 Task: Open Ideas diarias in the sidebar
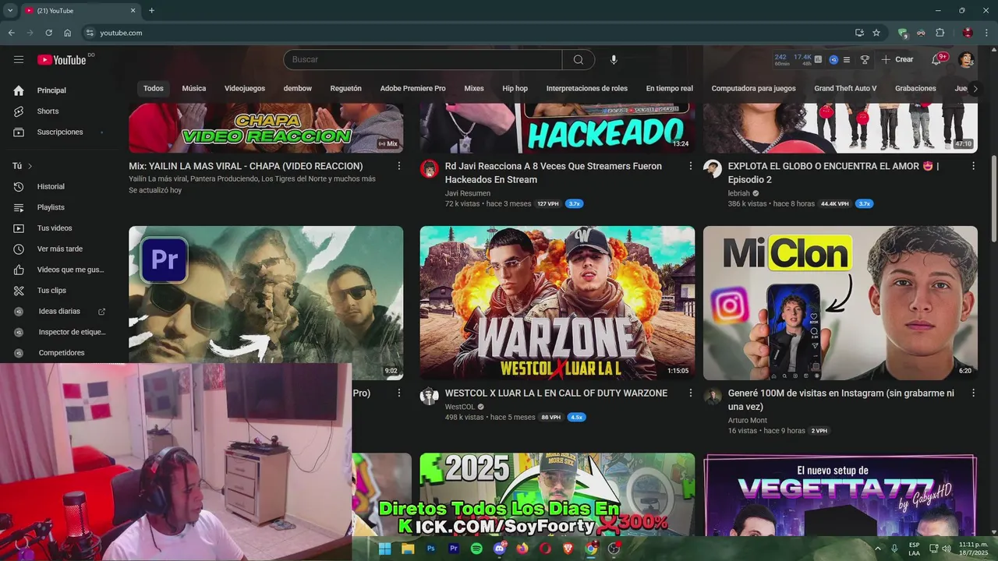point(60,311)
